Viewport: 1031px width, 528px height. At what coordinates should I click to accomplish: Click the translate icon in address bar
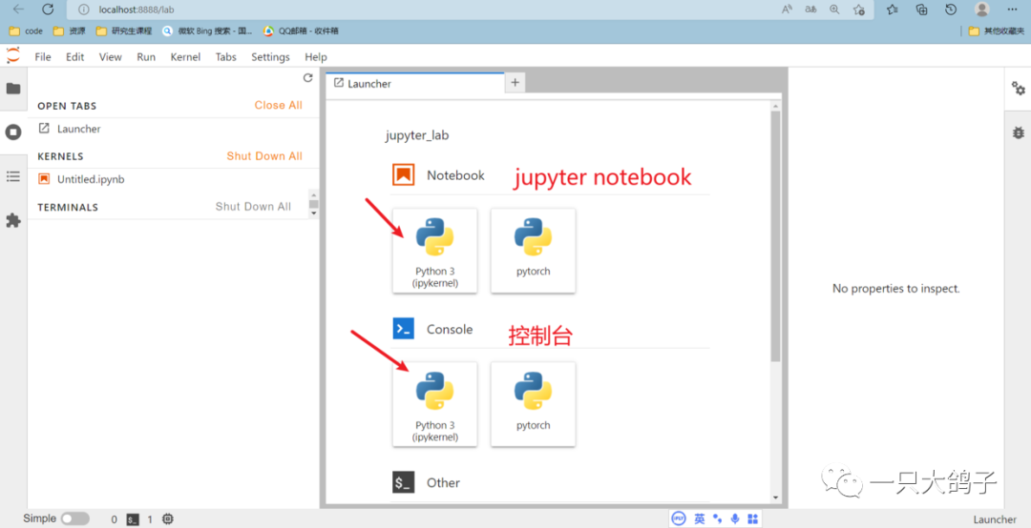click(x=810, y=10)
